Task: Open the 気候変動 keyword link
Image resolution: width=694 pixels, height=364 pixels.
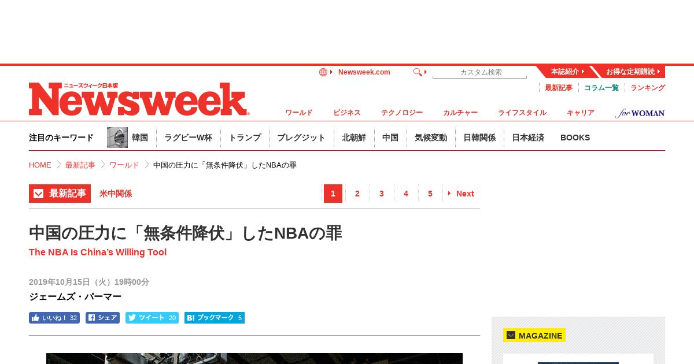Action: tap(431, 138)
